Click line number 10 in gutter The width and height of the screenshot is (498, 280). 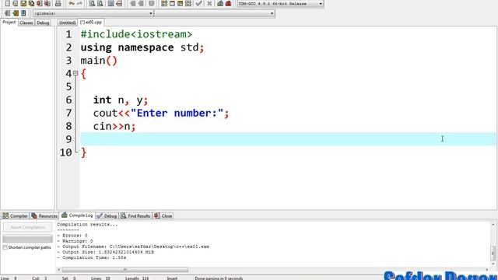click(x=65, y=152)
